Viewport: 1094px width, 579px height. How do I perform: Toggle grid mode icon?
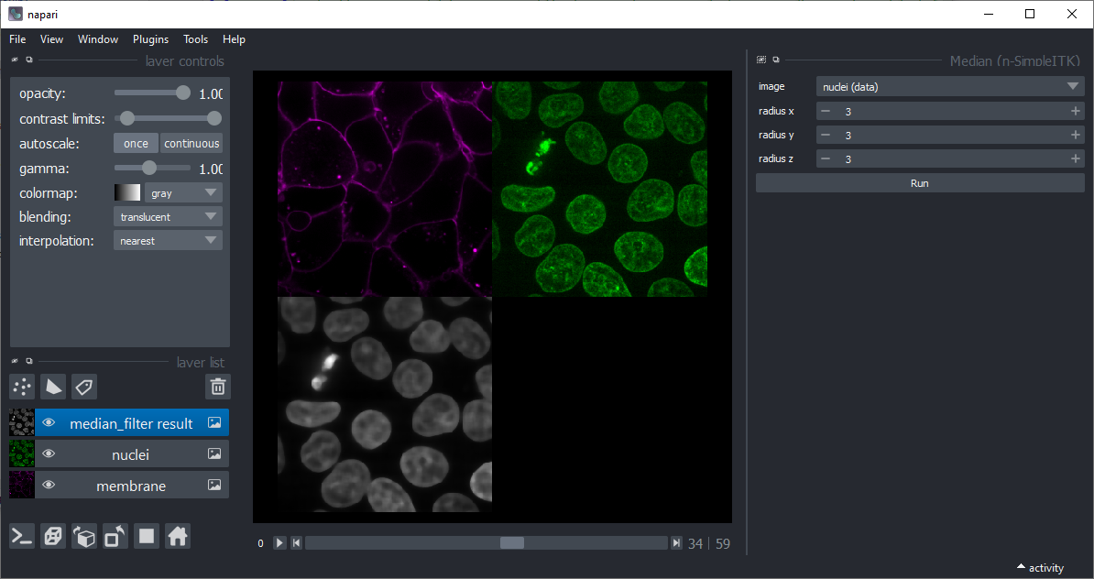(x=147, y=537)
